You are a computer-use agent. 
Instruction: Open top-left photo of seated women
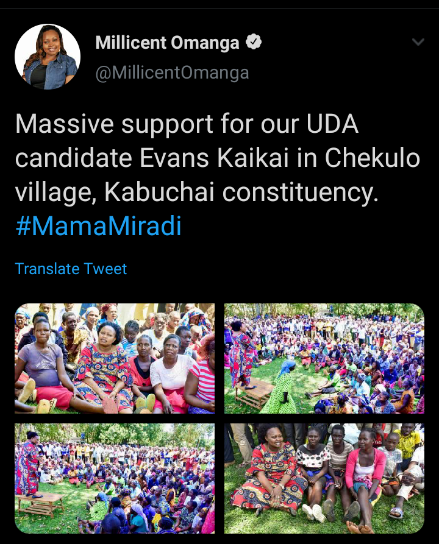(x=115, y=358)
